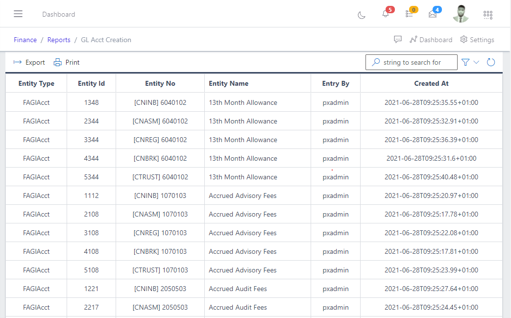This screenshot has width=511, height=318.
Task: Open entity number [CTRUST] 6040102
Action: [x=160, y=177]
